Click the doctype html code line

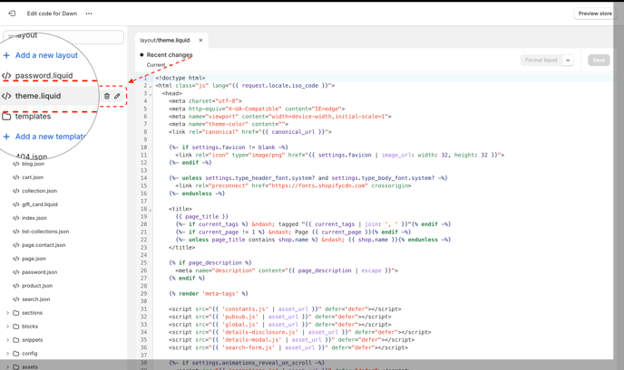pos(180,78)
